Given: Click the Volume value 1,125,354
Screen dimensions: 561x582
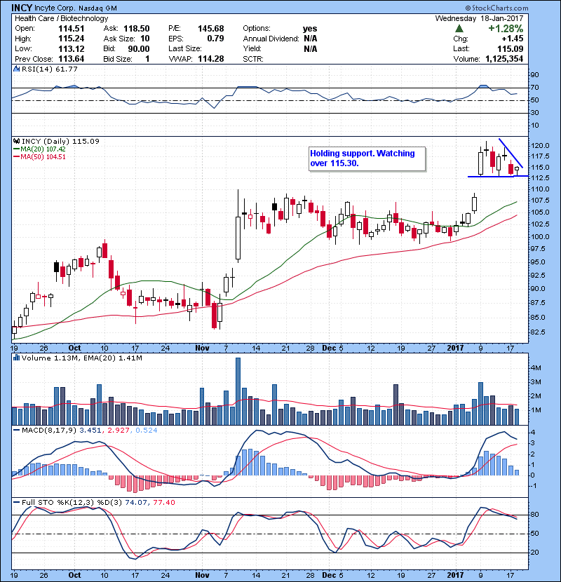Looking at the screenshot, I should pyautogui.click(x=504, y=59).
